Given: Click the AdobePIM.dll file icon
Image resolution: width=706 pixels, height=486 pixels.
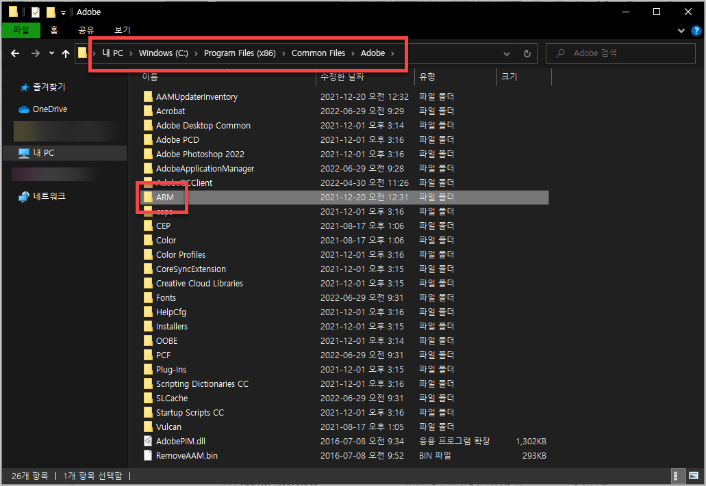Looking at the screenshot, I should pyautogui.click(x=148, y=442).
